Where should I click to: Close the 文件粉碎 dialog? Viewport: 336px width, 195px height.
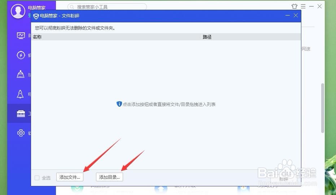(x=296, y=15)
